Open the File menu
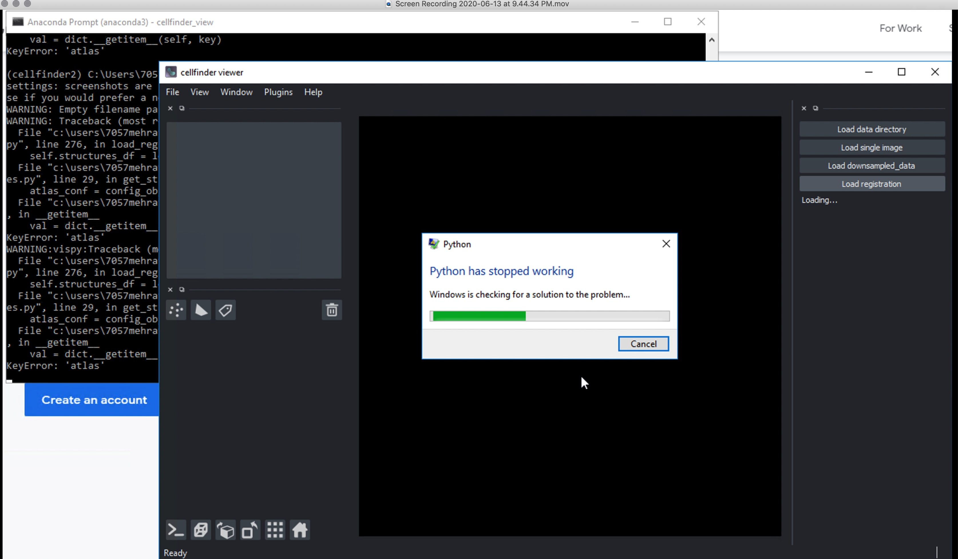Screen dimensions: 958x559 (x=172, y=92)
